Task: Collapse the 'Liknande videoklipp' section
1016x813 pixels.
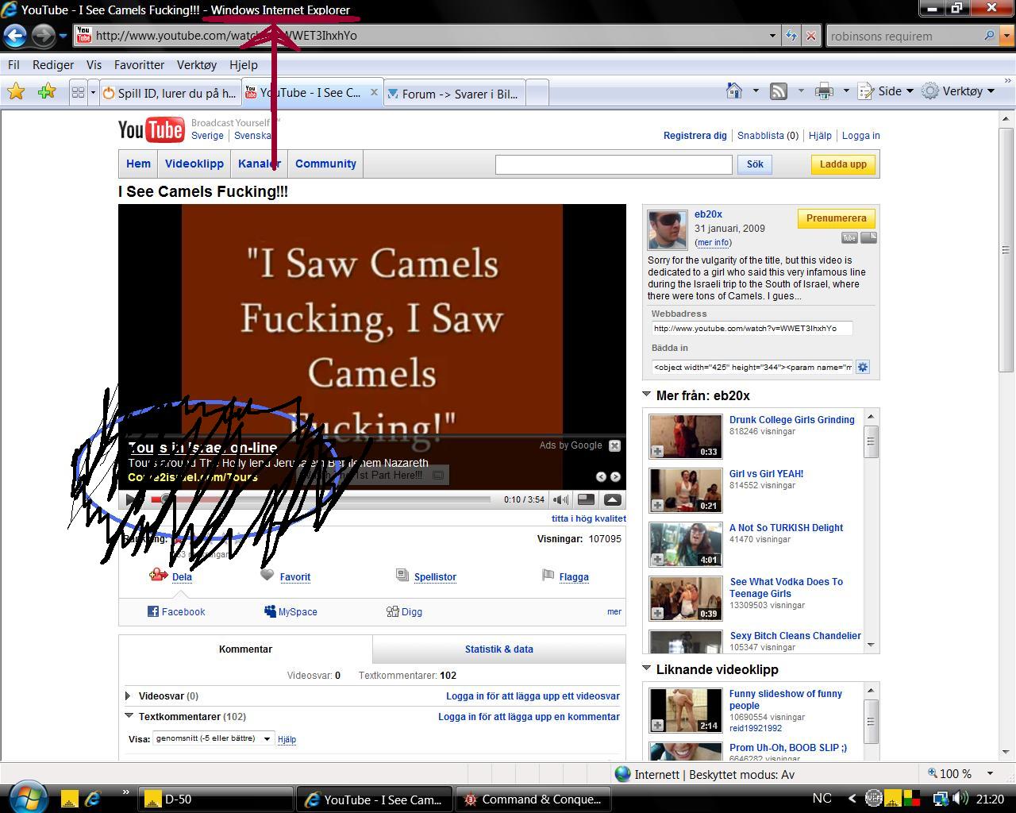Action: pyautogui.click(x=647, y=669)
